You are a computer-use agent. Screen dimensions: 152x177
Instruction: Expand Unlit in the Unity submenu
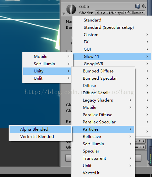click(103, 166)
